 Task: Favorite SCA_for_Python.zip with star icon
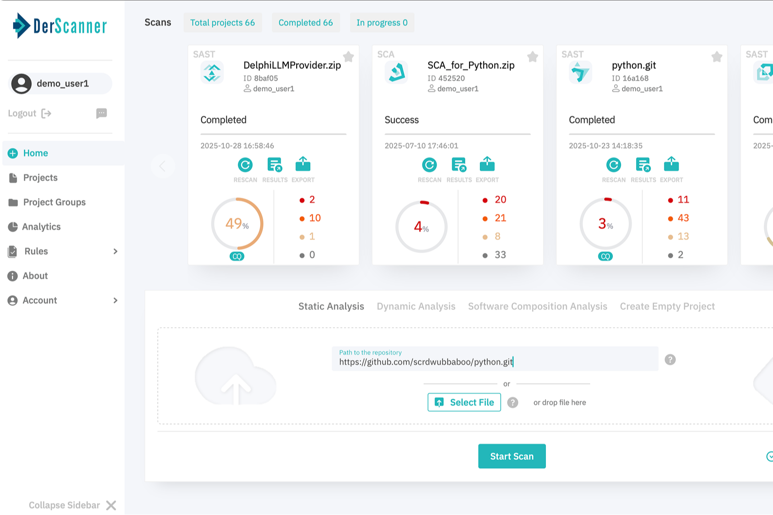pos(533,57)
